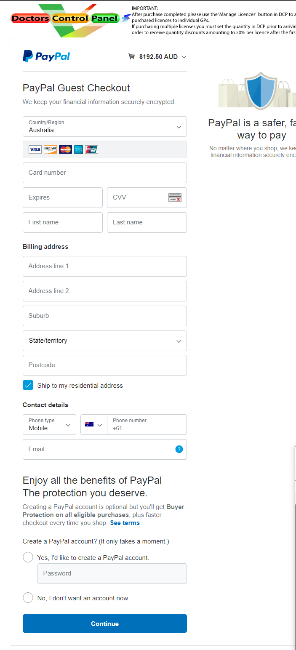Click the American Express card icon
The image size is (296, 650).
[78, 149]
